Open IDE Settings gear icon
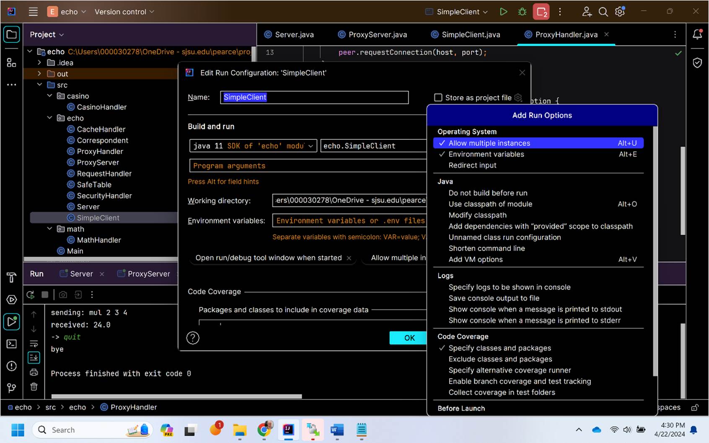 click(x=619, y=12)
